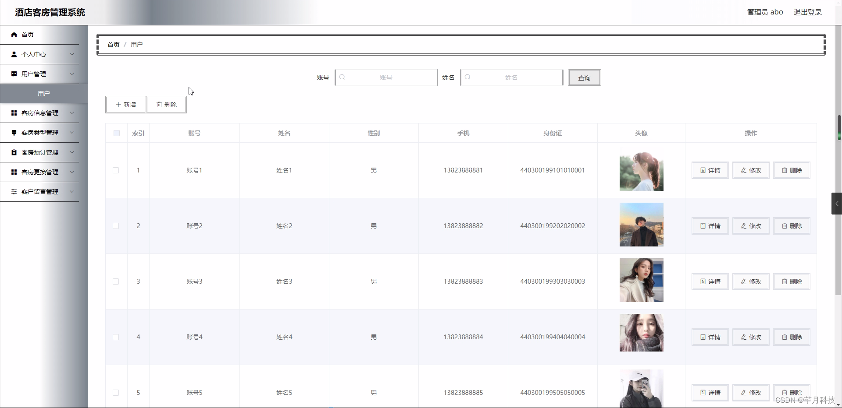This screenshot has height=408, width=842.
Task: Expand the 客房类型管理 chevron
Action: [x=72, y=133]
